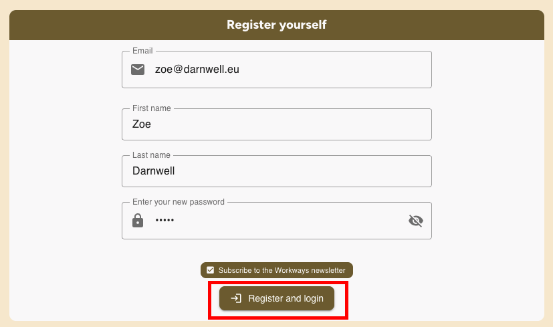This screenshot has width=553, height=327.
Task: Click the zoe@darnwell.eu email text
Action: pos(197,69)
